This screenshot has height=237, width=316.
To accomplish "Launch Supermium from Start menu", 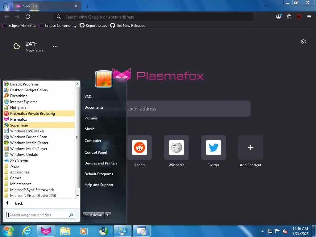I will pyautogui.click(x=39, y=125).
